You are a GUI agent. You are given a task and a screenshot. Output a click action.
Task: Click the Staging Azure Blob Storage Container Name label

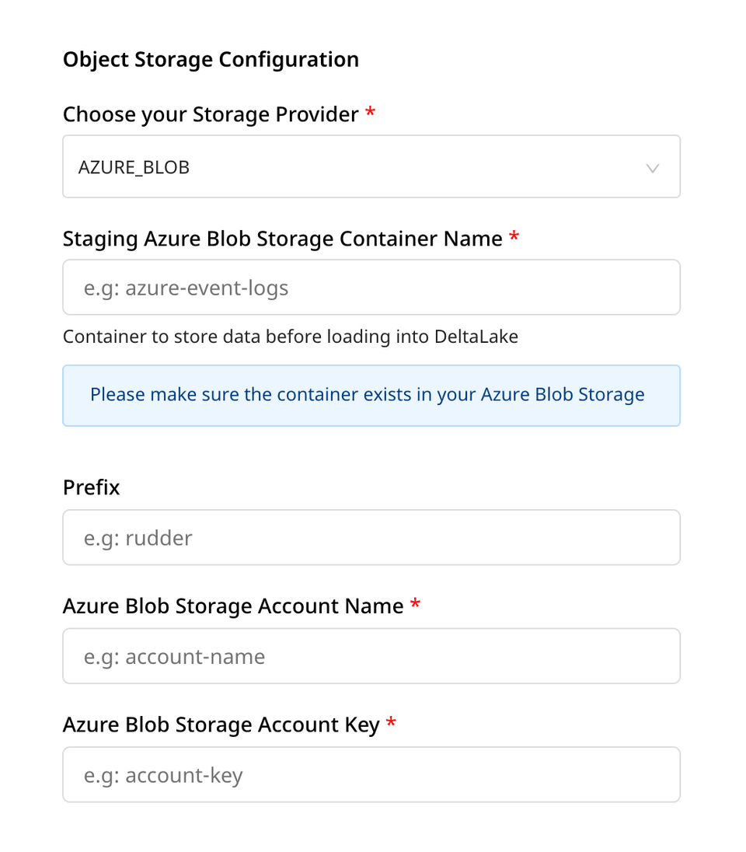(282, 239)
